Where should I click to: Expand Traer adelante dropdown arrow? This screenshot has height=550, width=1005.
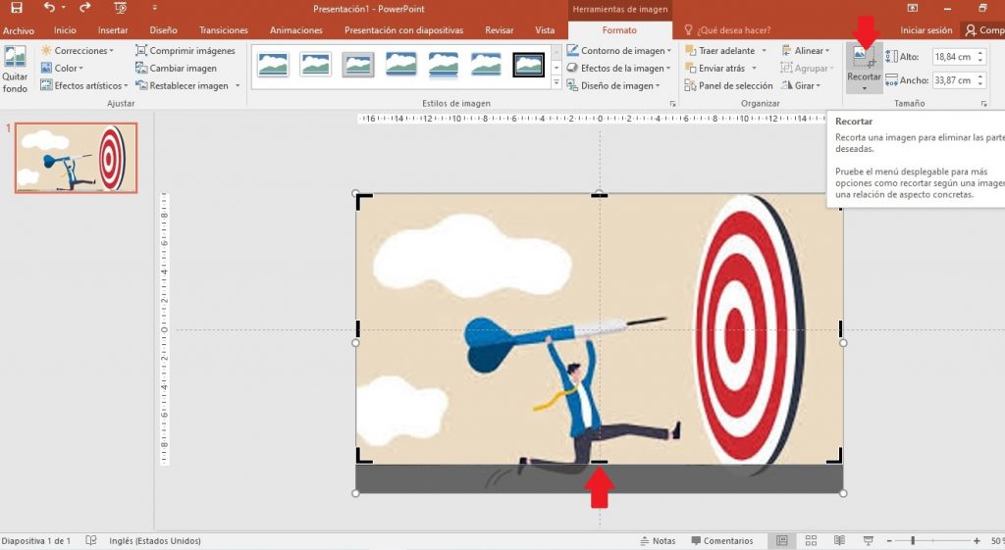click(x=764, y=51)
